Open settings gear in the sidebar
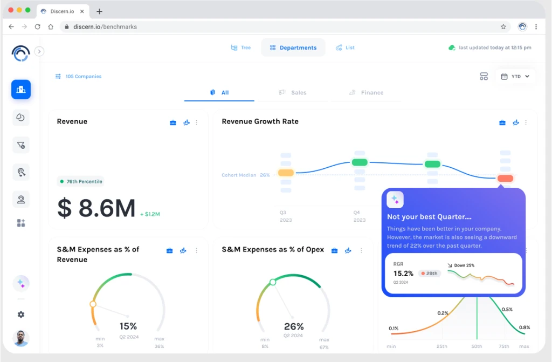The width and height of the screenshot is (552, 362). (x=21, y=315)
